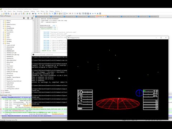
Task: Click the Save All toolbar icon
Action: pos(9,14)
